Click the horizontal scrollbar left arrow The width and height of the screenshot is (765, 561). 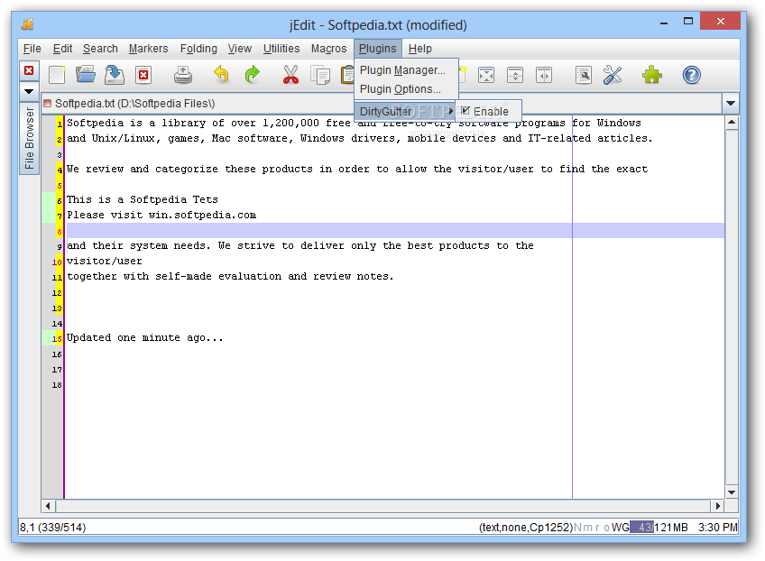pyautogui.click(x=48, y=506)
